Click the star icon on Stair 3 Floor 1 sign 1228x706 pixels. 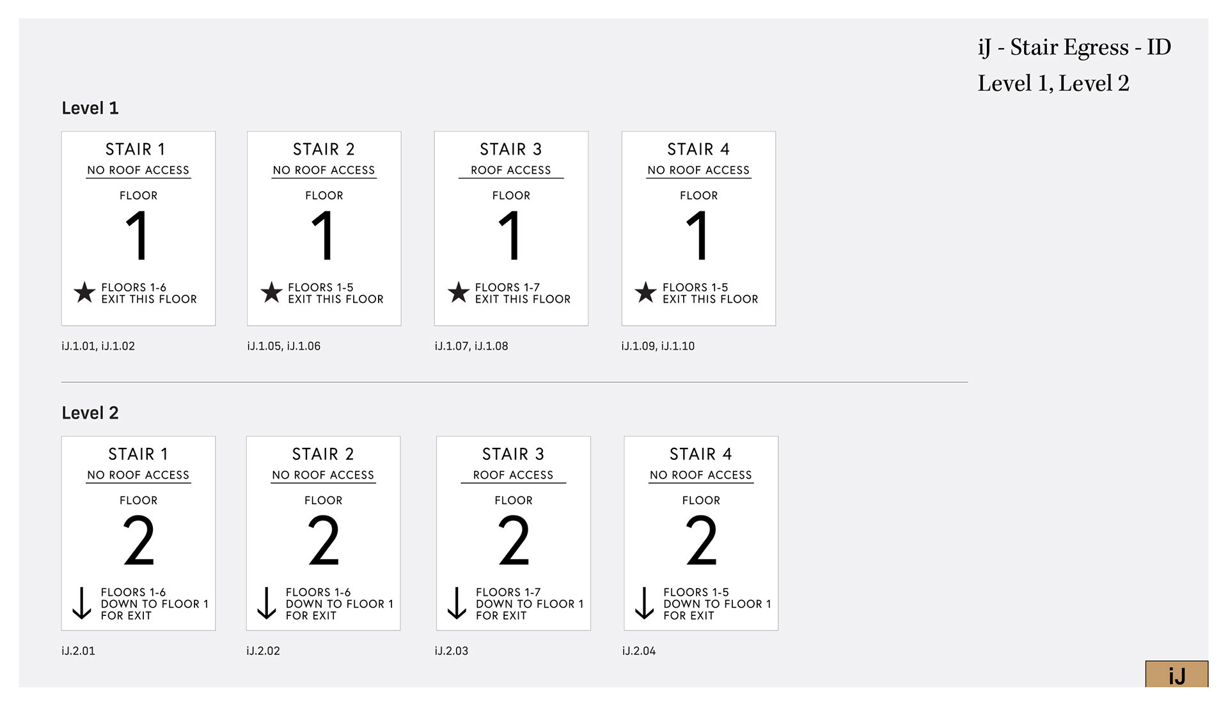459,293
